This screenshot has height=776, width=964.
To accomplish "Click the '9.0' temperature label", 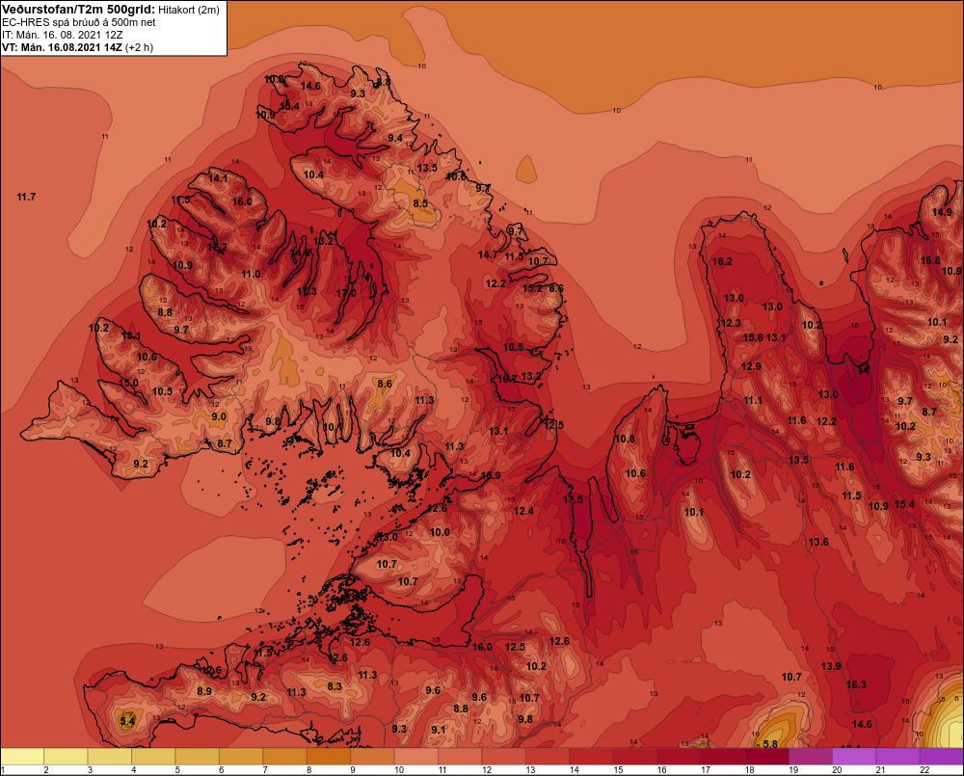I will [219, 416].
